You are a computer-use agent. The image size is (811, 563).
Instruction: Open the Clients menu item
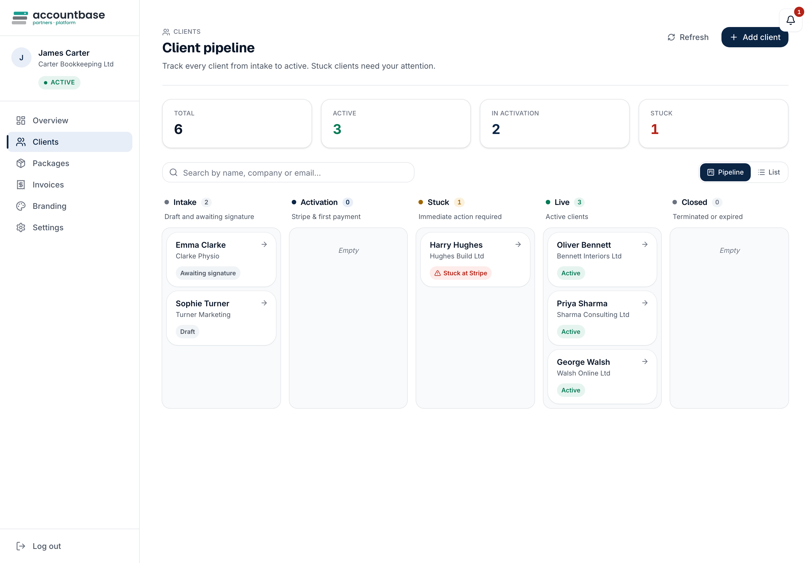70,142
